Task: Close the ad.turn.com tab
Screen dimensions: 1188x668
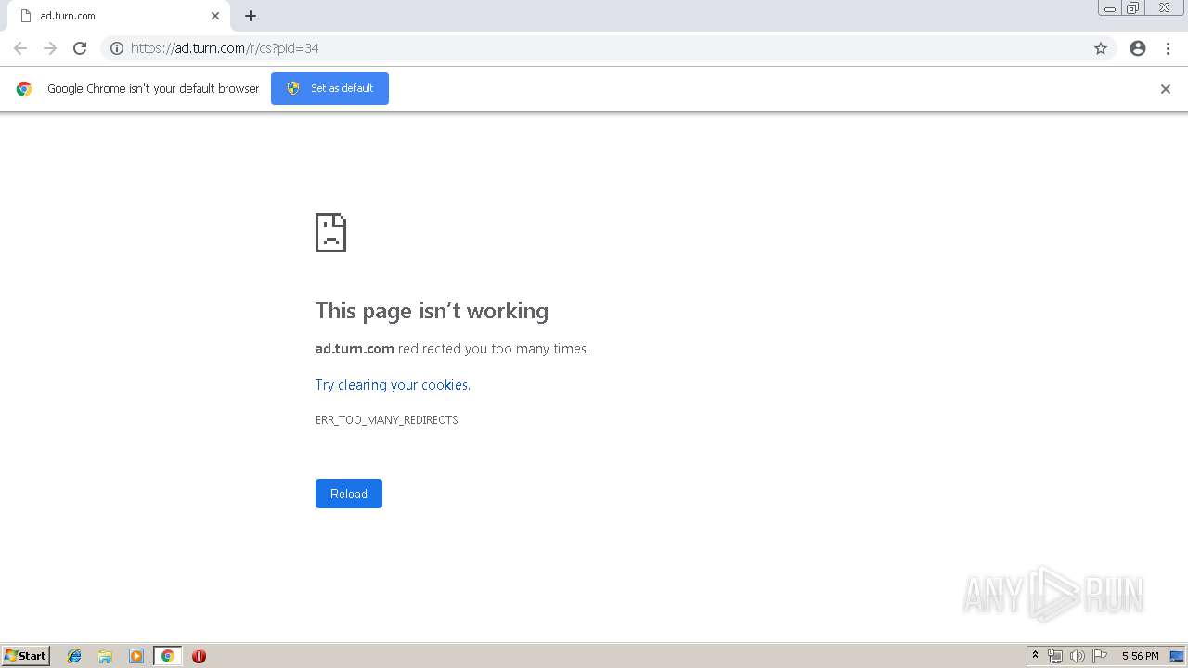Action: 215,16
